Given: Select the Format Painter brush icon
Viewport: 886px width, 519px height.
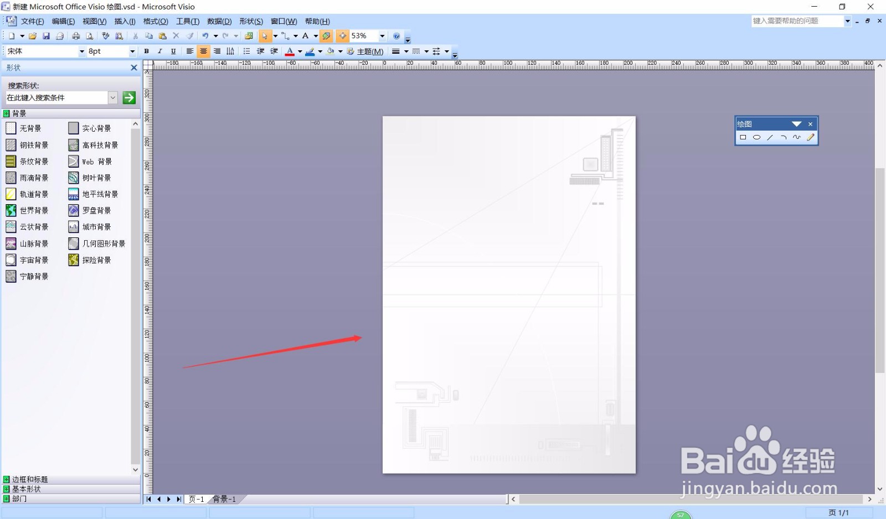Looking at the screenshot, I should tap(190, 36).
